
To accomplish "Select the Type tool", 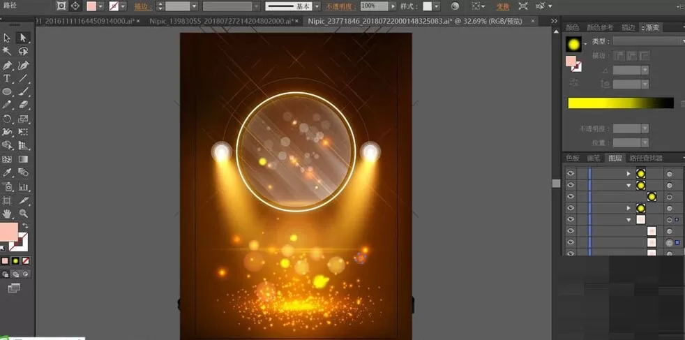I will click(x=7, y=79).
